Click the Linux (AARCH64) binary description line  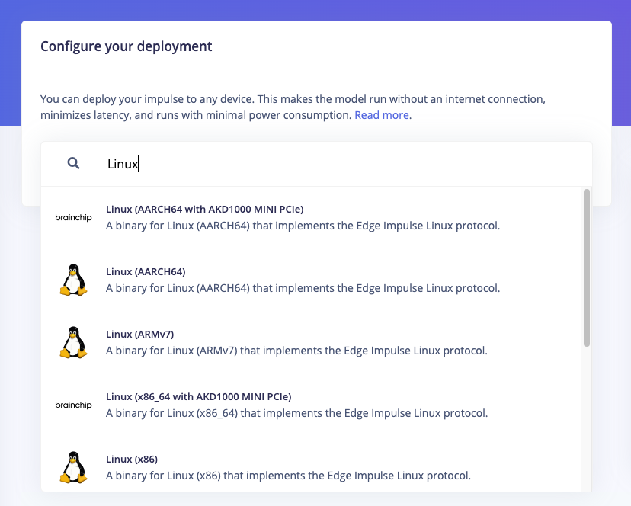(303, 288)
